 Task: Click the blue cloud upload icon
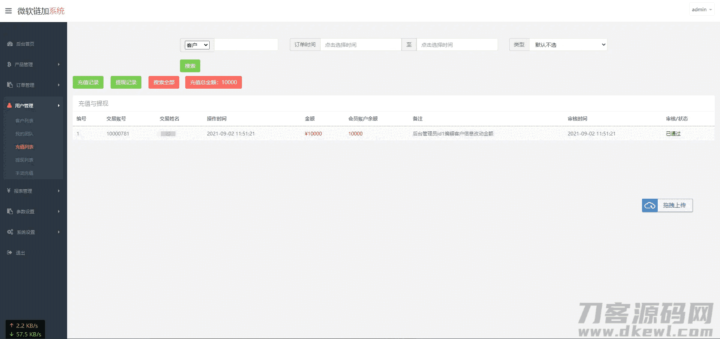point(649,205)
